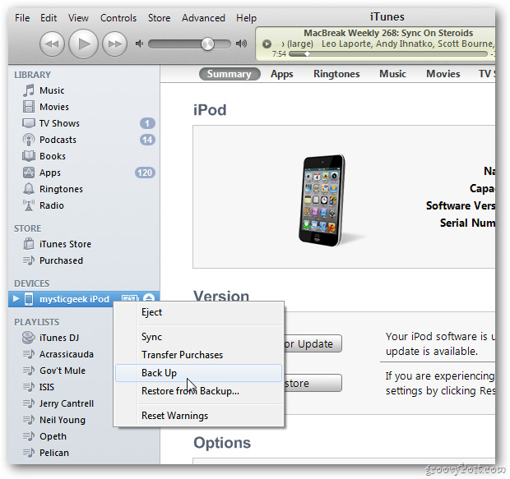Choose Back Up in context menu
Screen dimensions: 510x479
pos(198,373)
